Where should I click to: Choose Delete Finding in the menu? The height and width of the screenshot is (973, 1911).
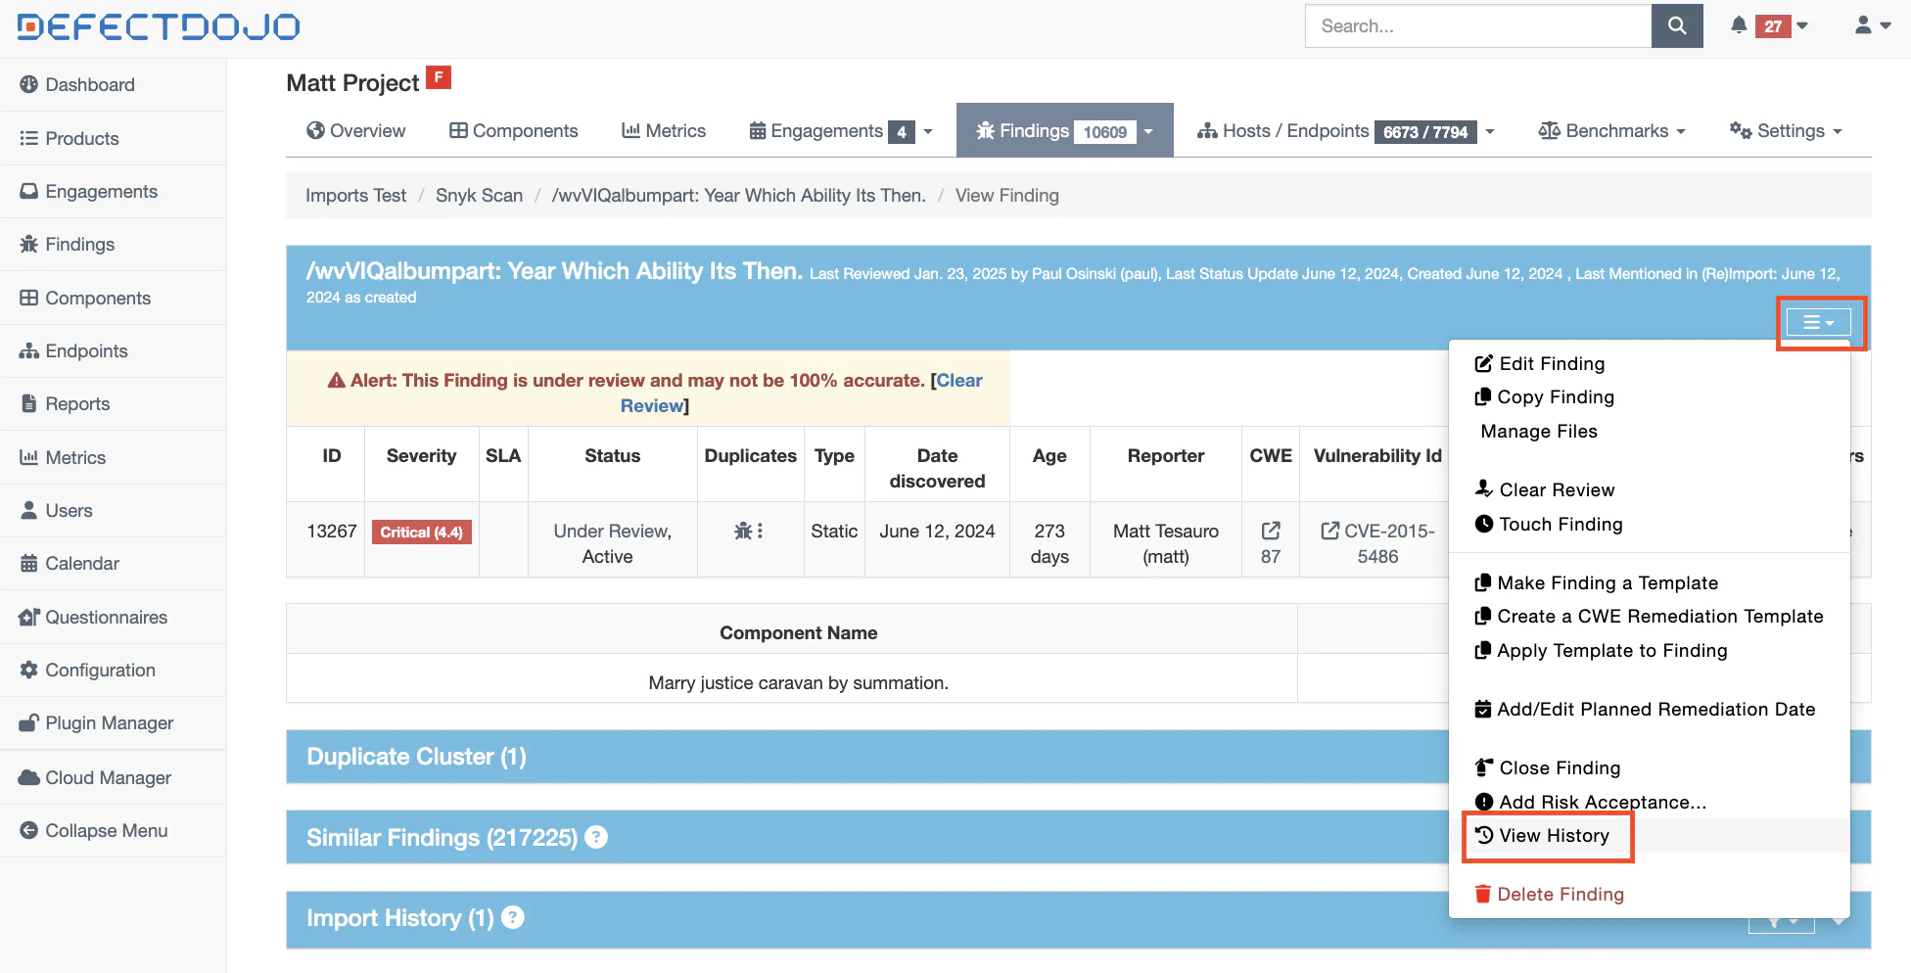[1560, 895]
